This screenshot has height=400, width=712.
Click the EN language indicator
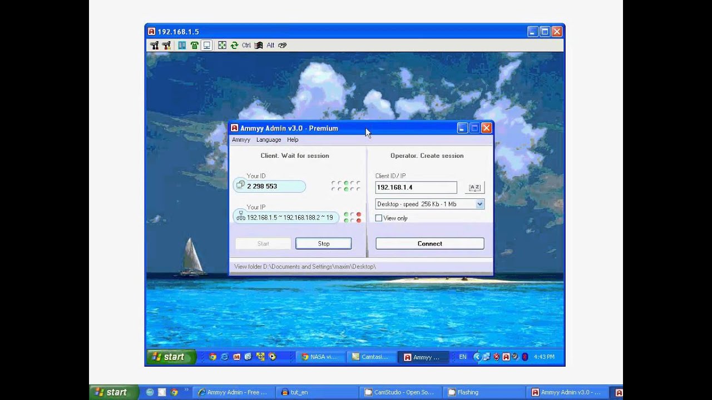[463, 357]
